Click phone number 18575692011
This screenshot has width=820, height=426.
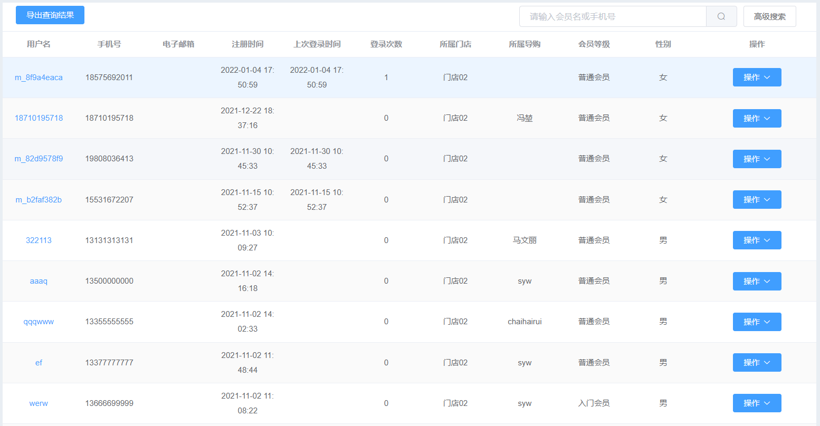109,78
